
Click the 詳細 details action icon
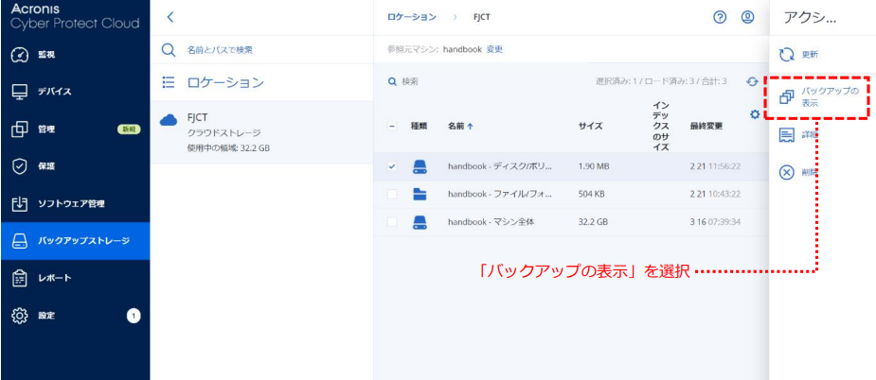(x=786, y=135)
